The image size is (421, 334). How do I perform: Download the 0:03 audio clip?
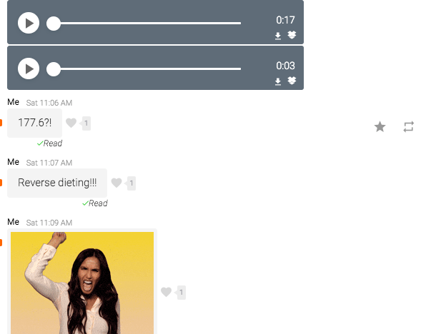coord(278,81)
